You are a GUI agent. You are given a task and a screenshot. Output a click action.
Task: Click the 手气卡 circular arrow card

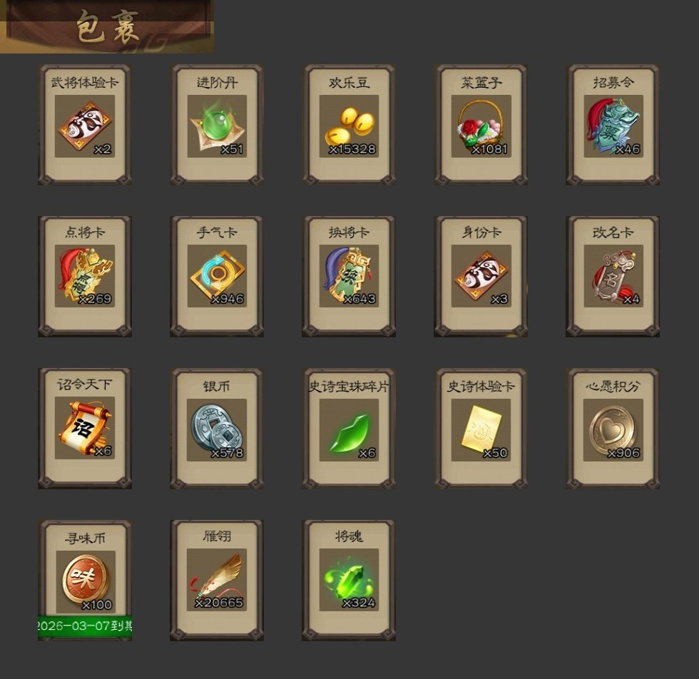217,277
